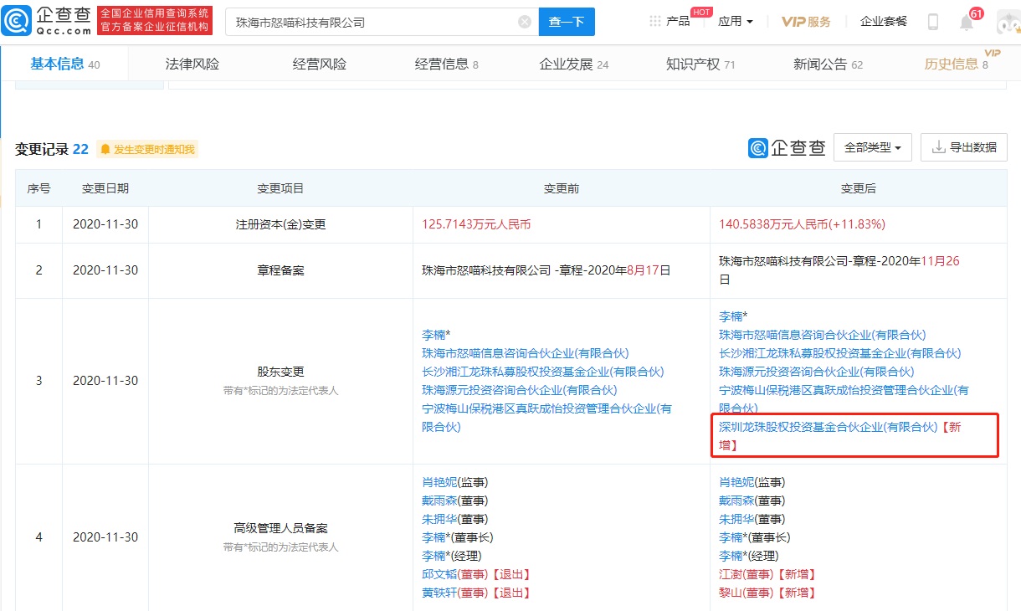Click the 企查查 logo above the table
The image size is (1021, 611).
coord(788,146)
